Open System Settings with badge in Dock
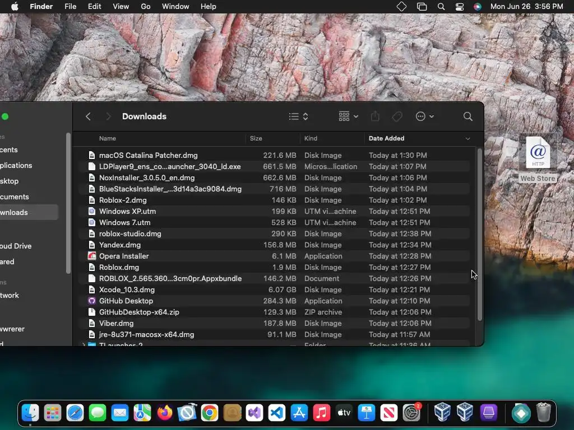 (x=411, y=413)
